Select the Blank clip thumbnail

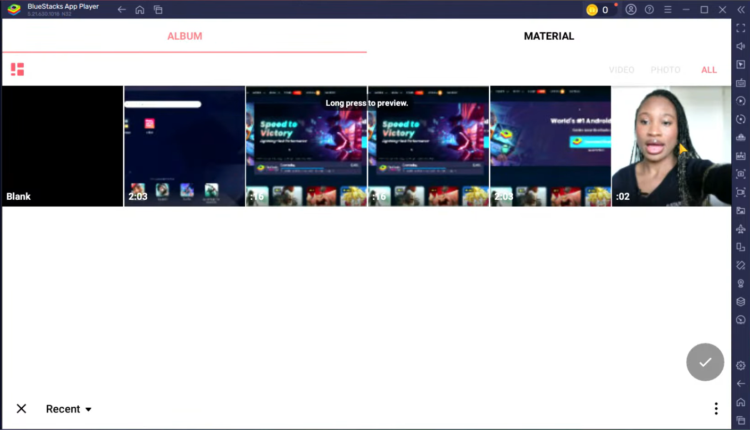tap(62, 146)
